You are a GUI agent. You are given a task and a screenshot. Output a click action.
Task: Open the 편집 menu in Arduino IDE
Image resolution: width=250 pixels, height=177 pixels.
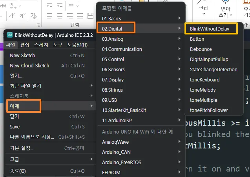click(x=25, y=45)
